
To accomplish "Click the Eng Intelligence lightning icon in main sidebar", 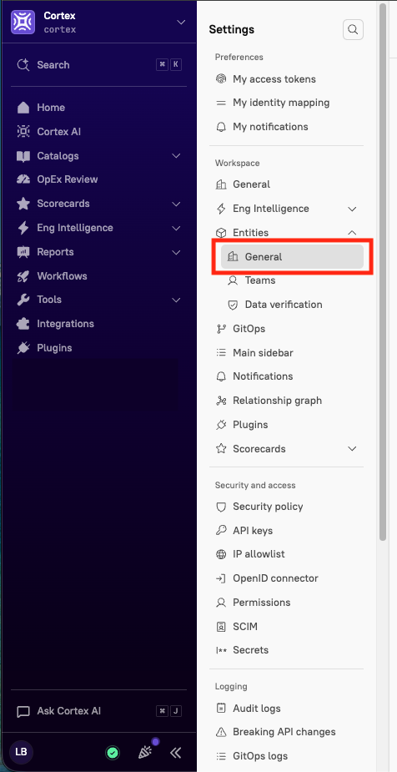I will tap(23, 228).
